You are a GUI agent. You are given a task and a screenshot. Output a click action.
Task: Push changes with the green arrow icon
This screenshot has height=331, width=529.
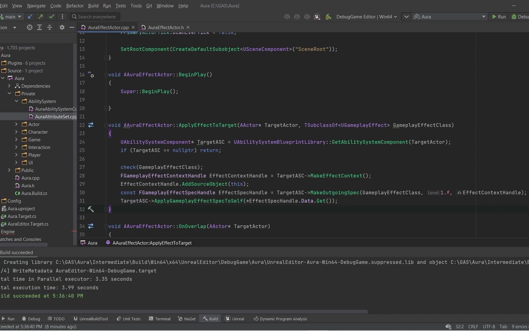click(40, 17)
